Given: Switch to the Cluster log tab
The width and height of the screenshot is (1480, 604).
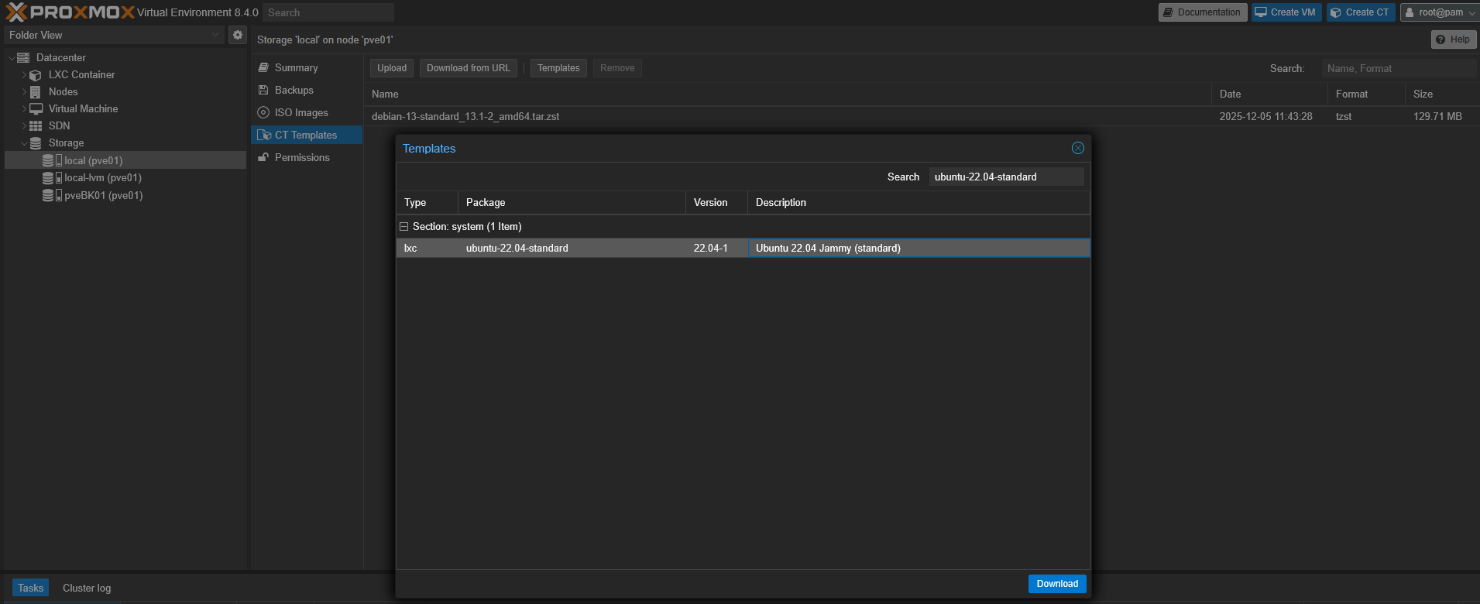Looking at the screenshot, I should pyautogui.click(x=87, y=588).
